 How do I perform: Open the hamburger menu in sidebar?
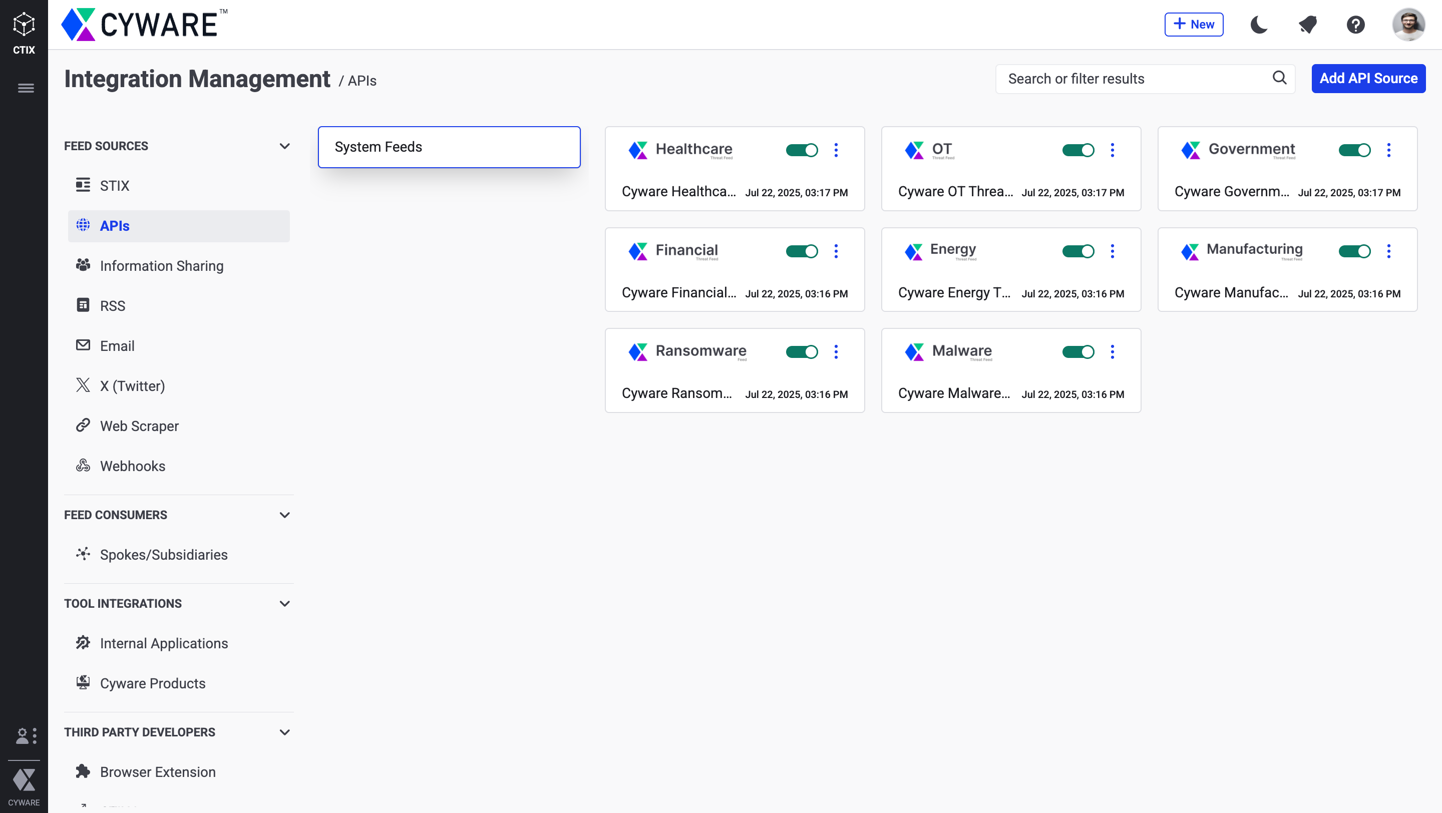(x=26, y=88)
